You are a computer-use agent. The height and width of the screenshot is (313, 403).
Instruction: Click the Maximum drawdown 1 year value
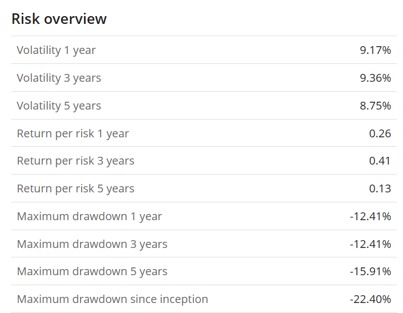(x=370, y=216)
